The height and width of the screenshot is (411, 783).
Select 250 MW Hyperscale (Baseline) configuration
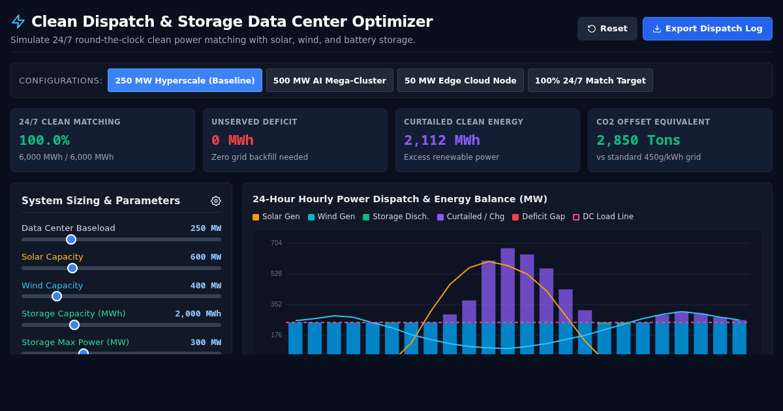click(x=185, y=80)
